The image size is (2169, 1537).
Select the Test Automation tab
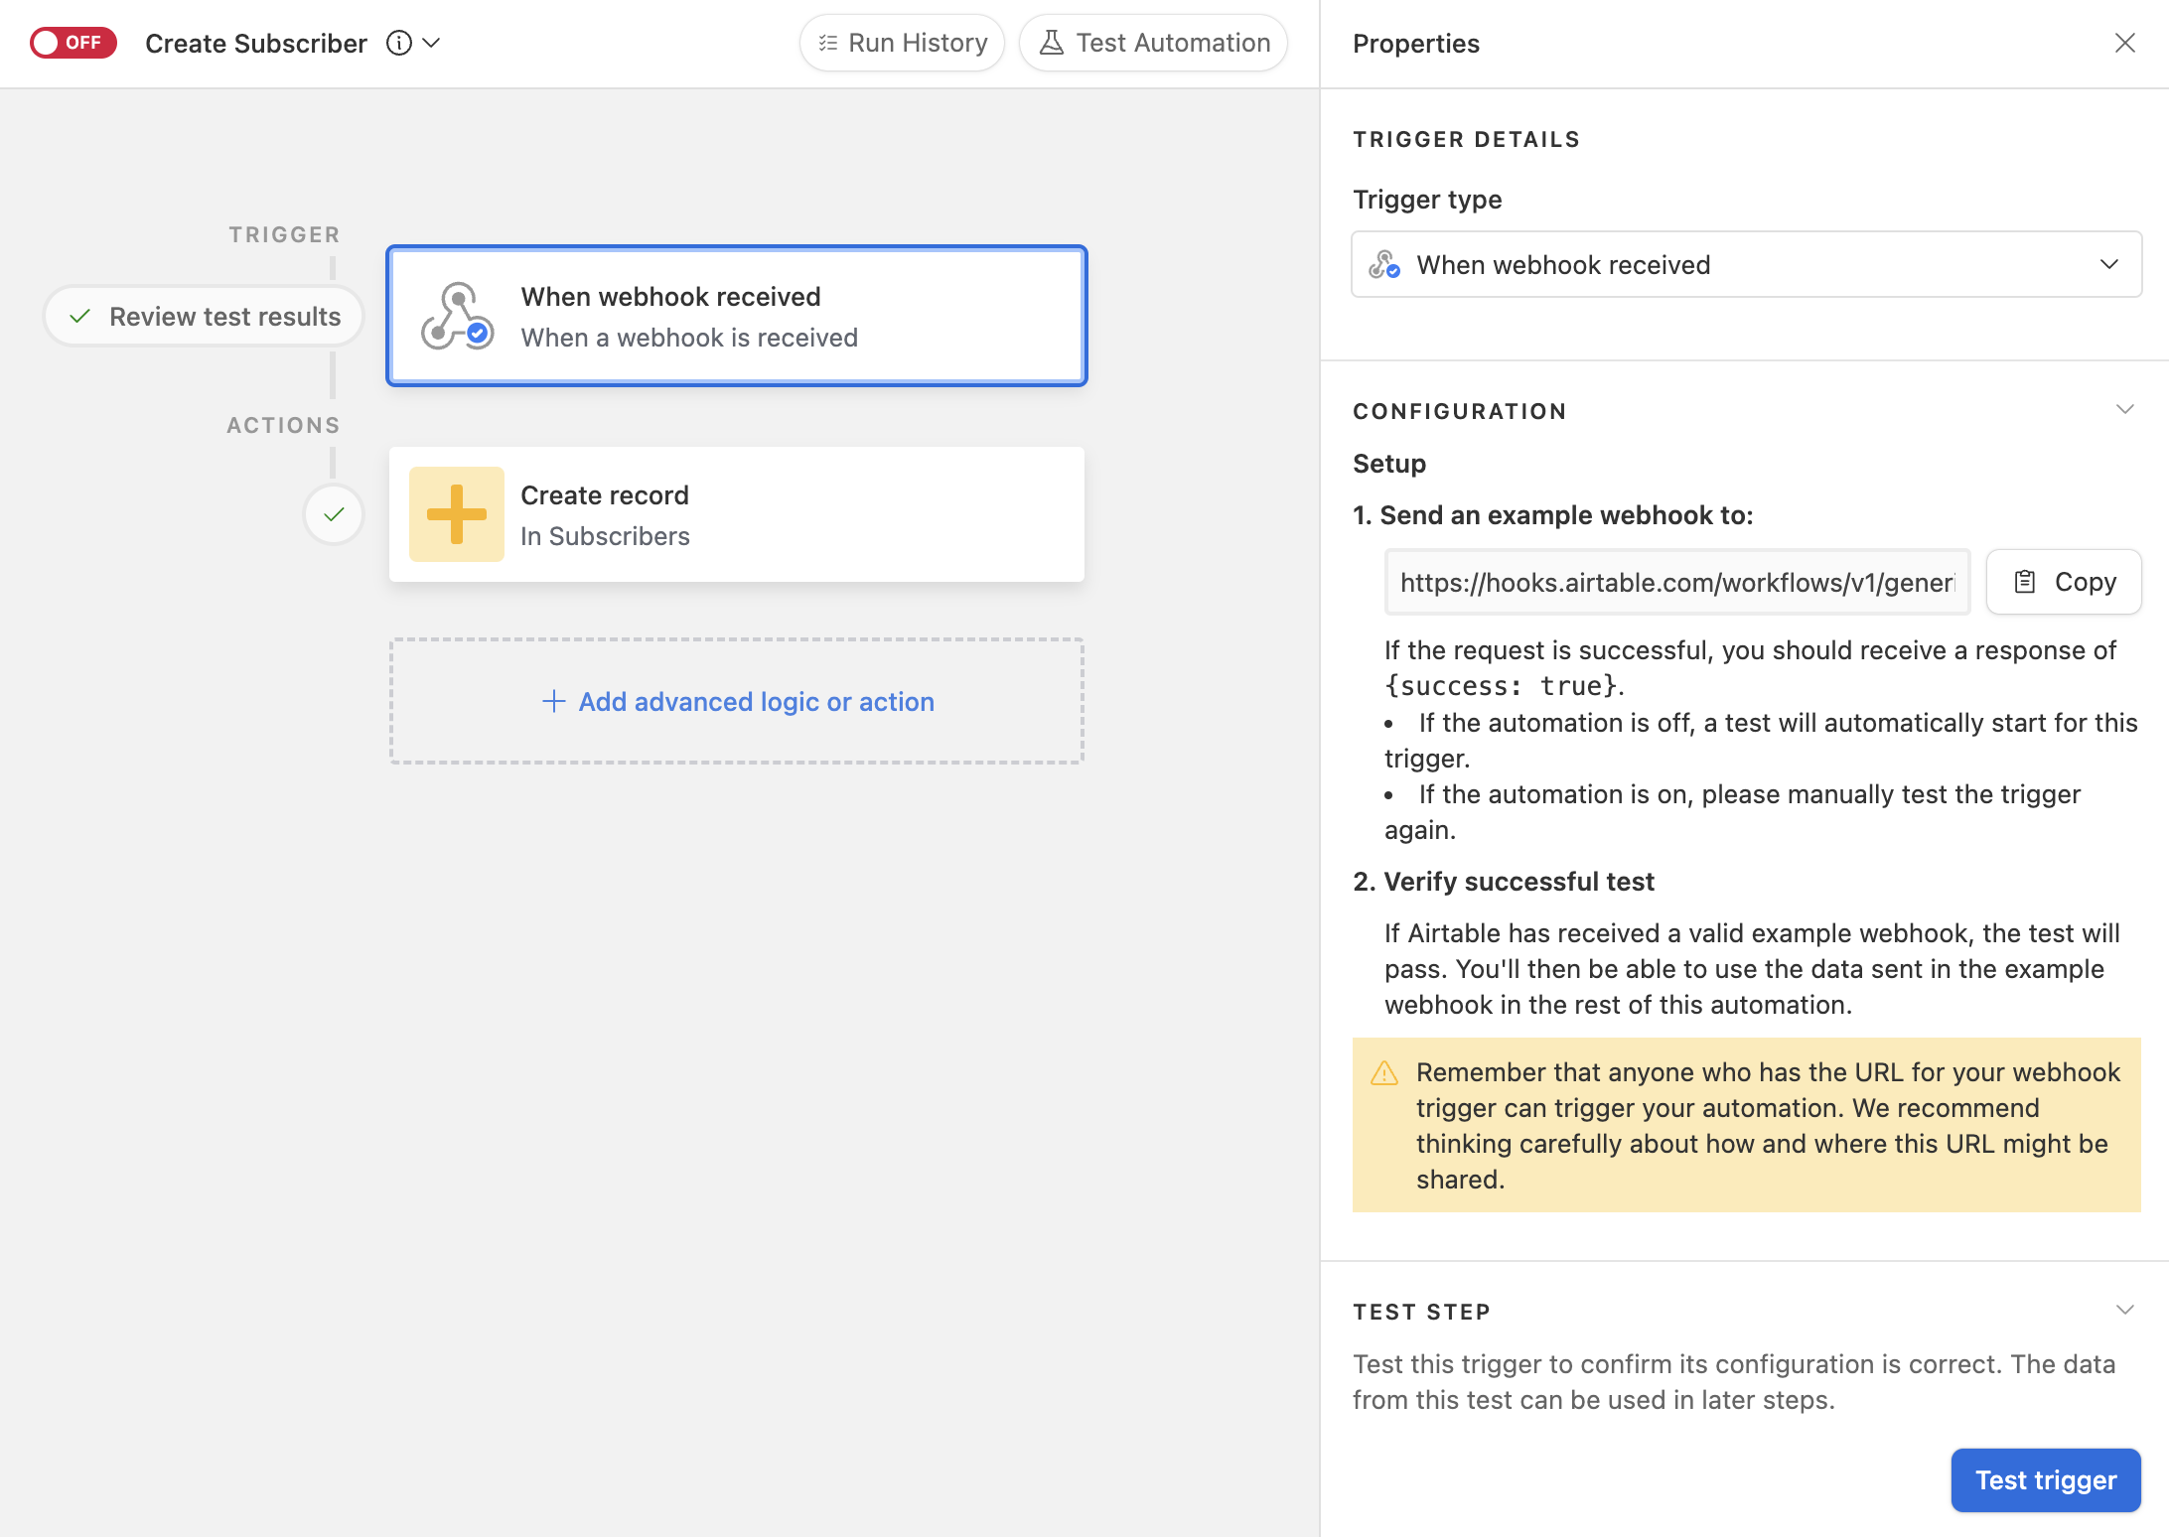1161,44
